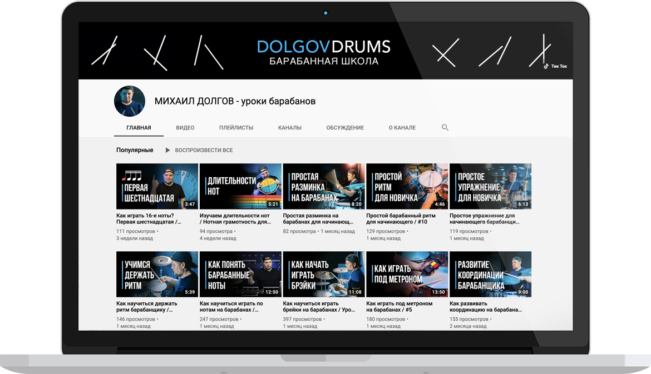Click the 247 просмотров view count
Viewport: 651px width, 374px height.
tap(219, 320)
